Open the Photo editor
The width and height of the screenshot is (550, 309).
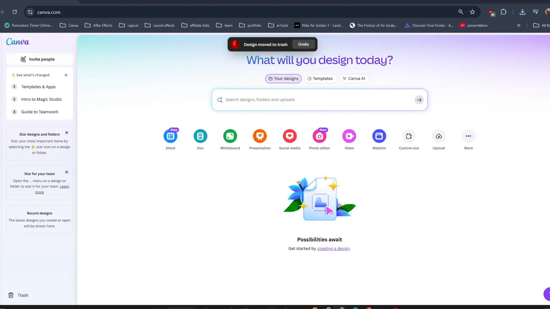click(x=319, y=136)
